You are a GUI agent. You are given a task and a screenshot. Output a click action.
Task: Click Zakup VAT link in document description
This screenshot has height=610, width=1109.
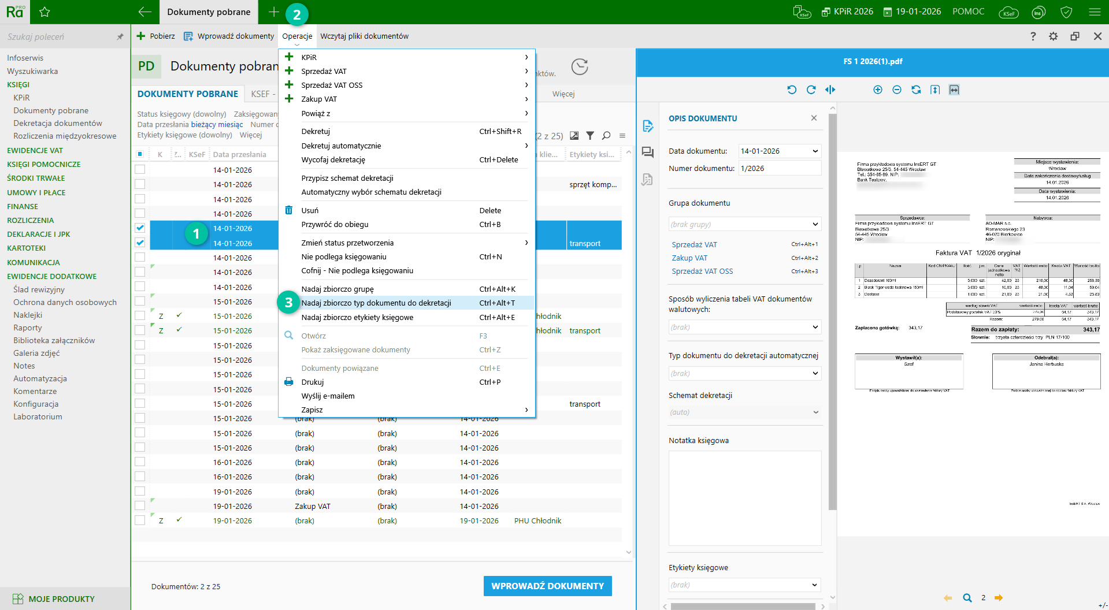[x=689, y=258]
